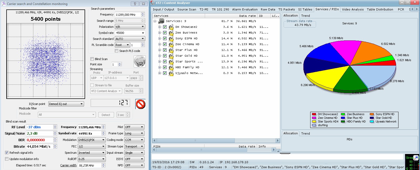Screen dimensions: 420x170
Task: Click the 4T2 Content Analyser title icon
Action: click(x=153, y=3)
